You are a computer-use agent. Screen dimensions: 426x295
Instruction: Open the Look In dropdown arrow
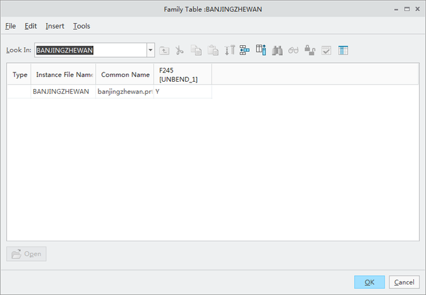tap(150, 50)
